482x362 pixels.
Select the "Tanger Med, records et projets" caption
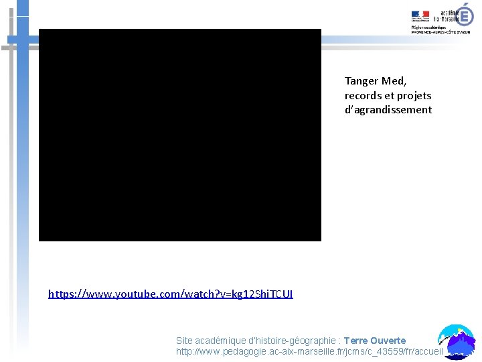tap(388, 95)
